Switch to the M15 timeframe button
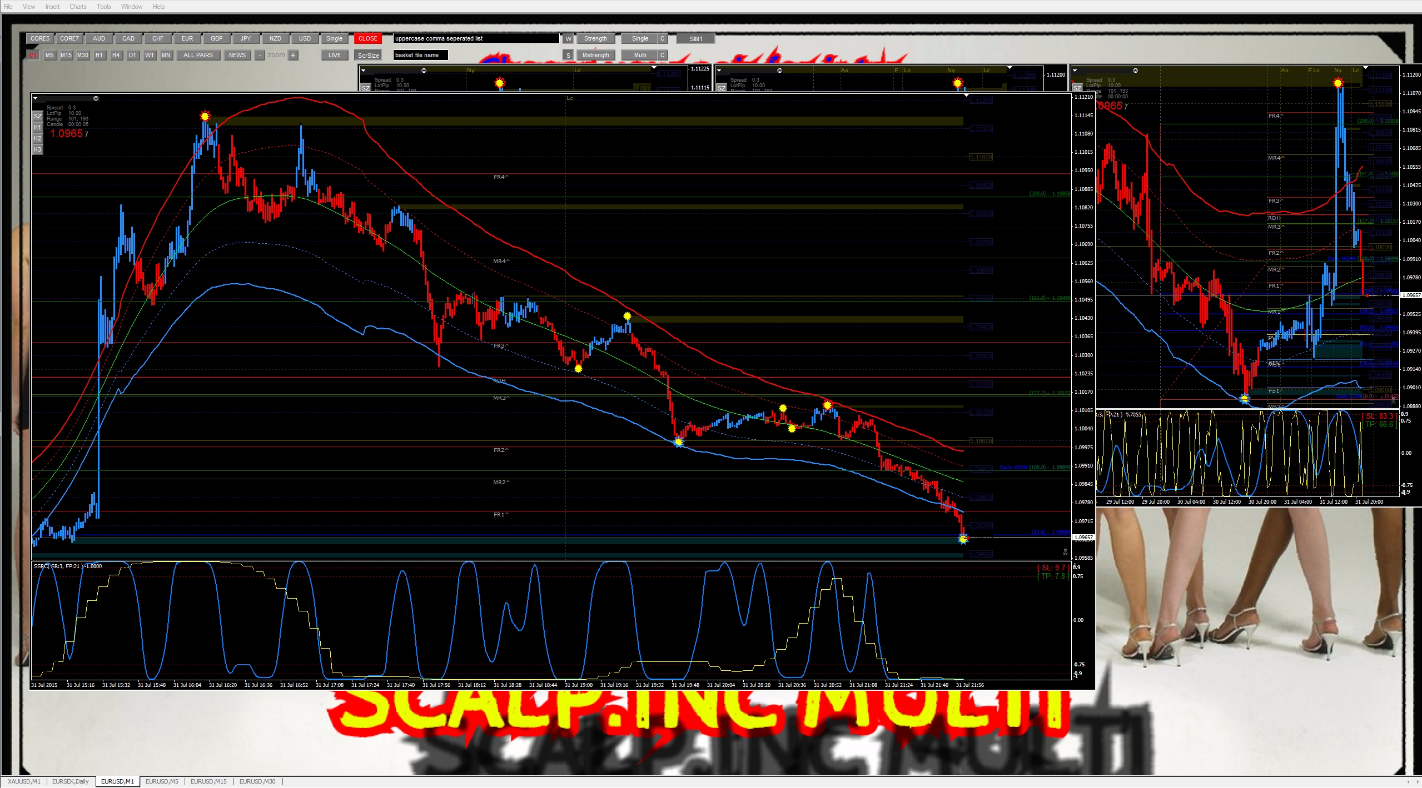 [66, 55]
